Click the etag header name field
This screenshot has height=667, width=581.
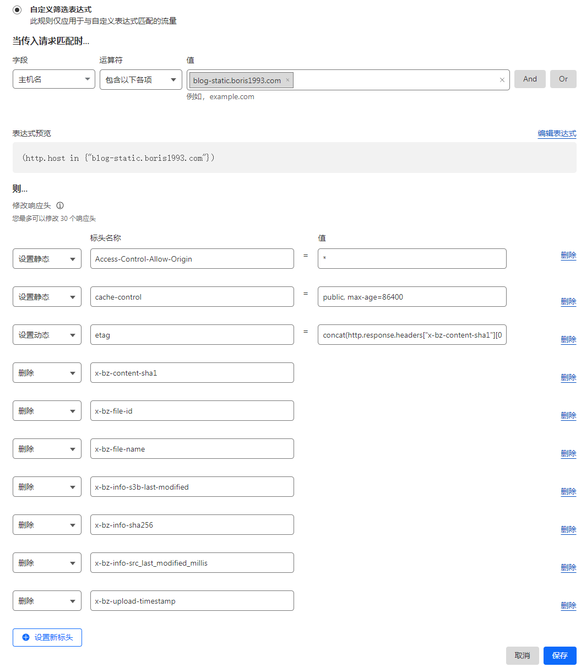click(192, 335)
